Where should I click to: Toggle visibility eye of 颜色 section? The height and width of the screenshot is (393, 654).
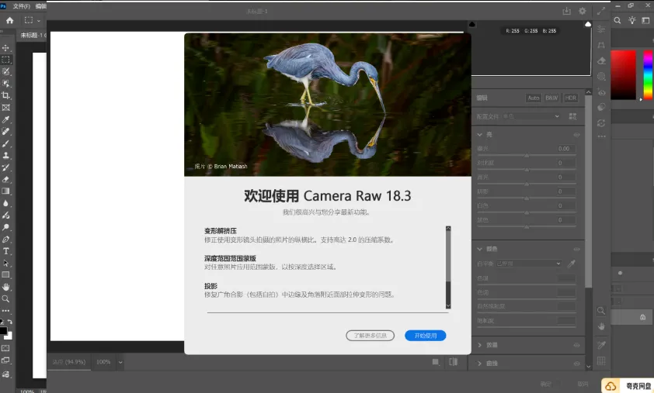tap(576, 249)
